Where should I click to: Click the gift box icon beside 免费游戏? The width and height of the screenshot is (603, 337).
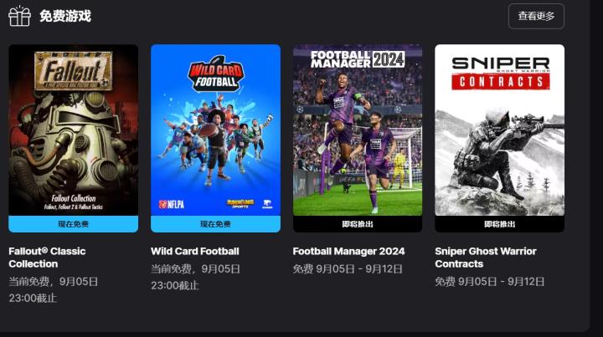(x=19, y=16)
